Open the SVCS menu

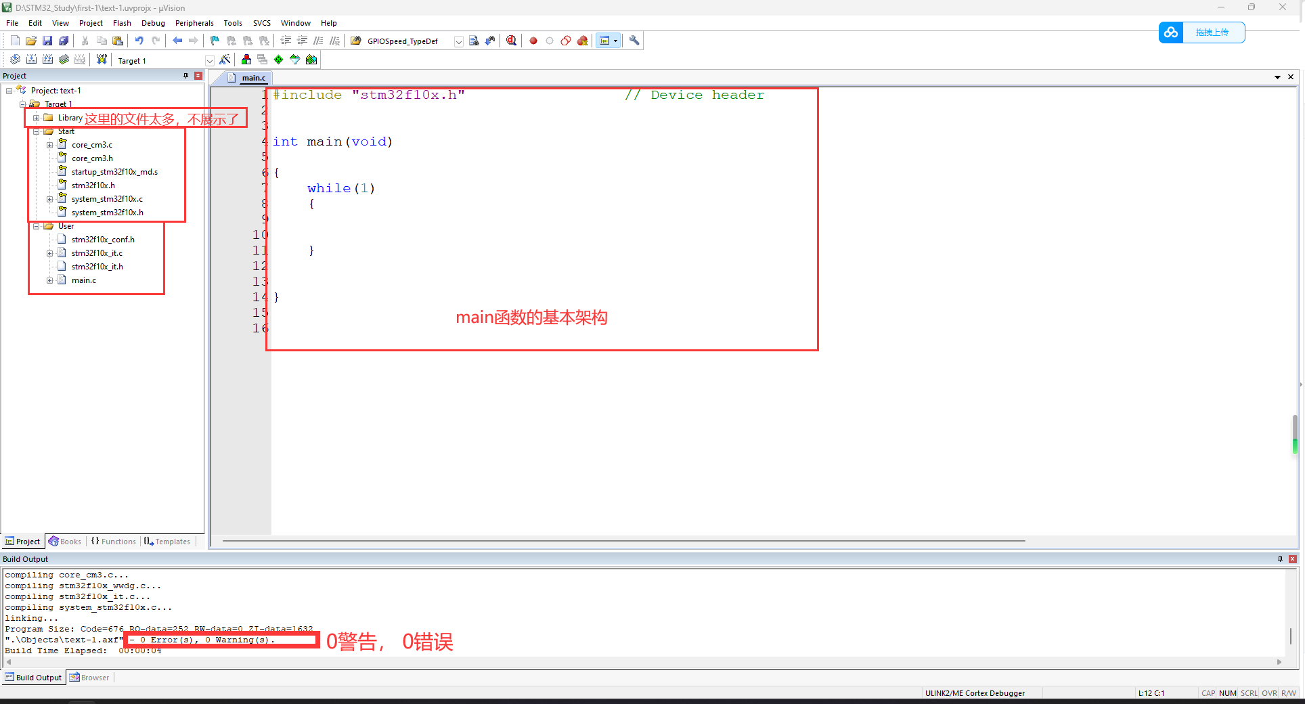coord(262,23)
